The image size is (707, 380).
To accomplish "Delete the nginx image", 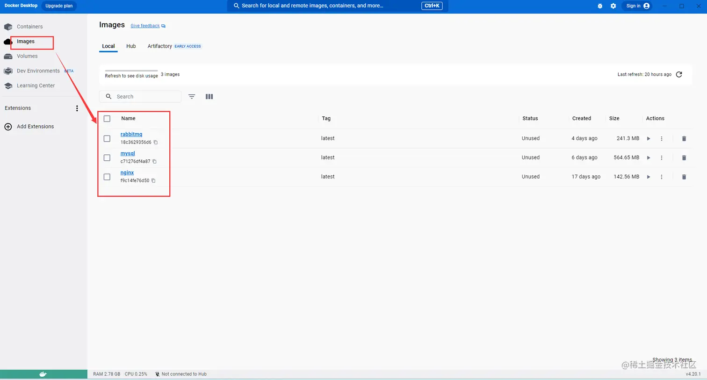I will 684,177.
